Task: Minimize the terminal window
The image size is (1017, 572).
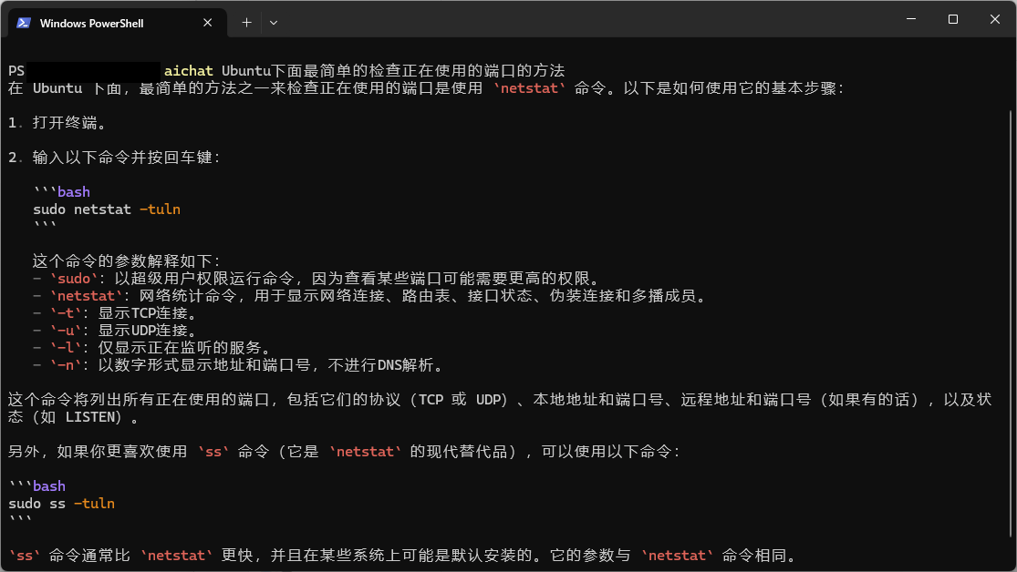Action: point(910,19)
